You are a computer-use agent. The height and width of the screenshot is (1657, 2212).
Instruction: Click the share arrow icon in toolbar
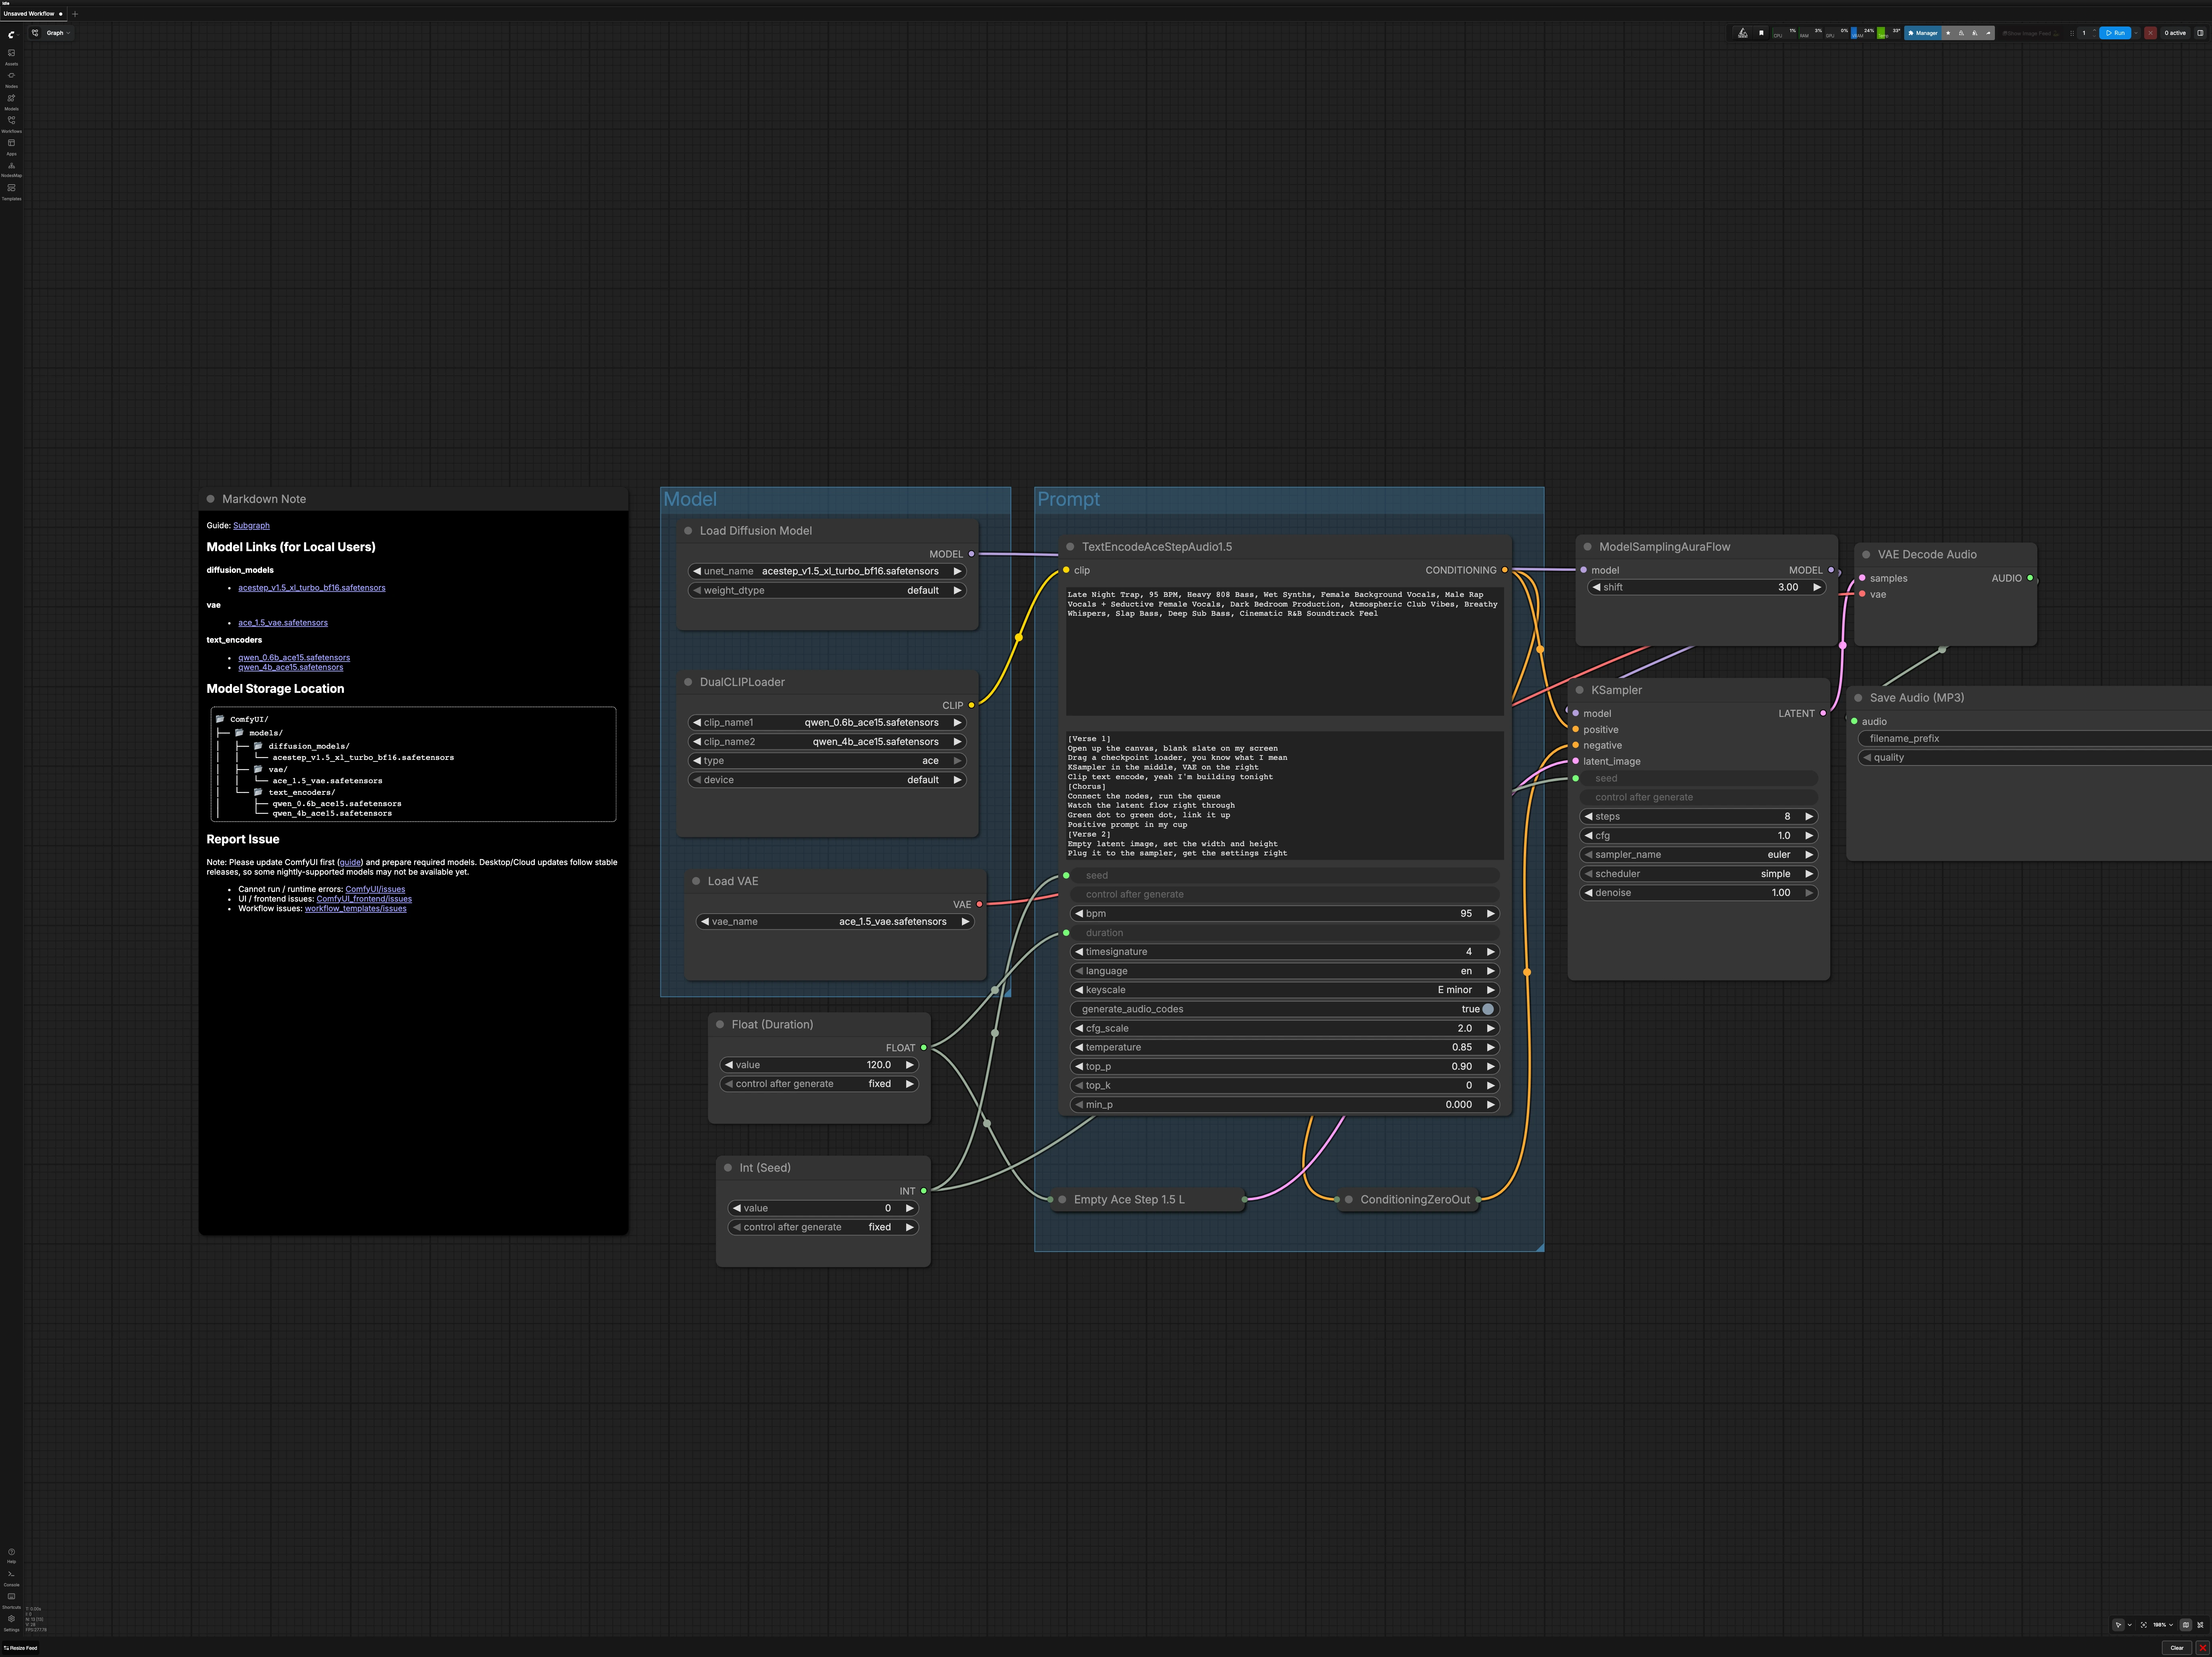(x=1988, y=33)
